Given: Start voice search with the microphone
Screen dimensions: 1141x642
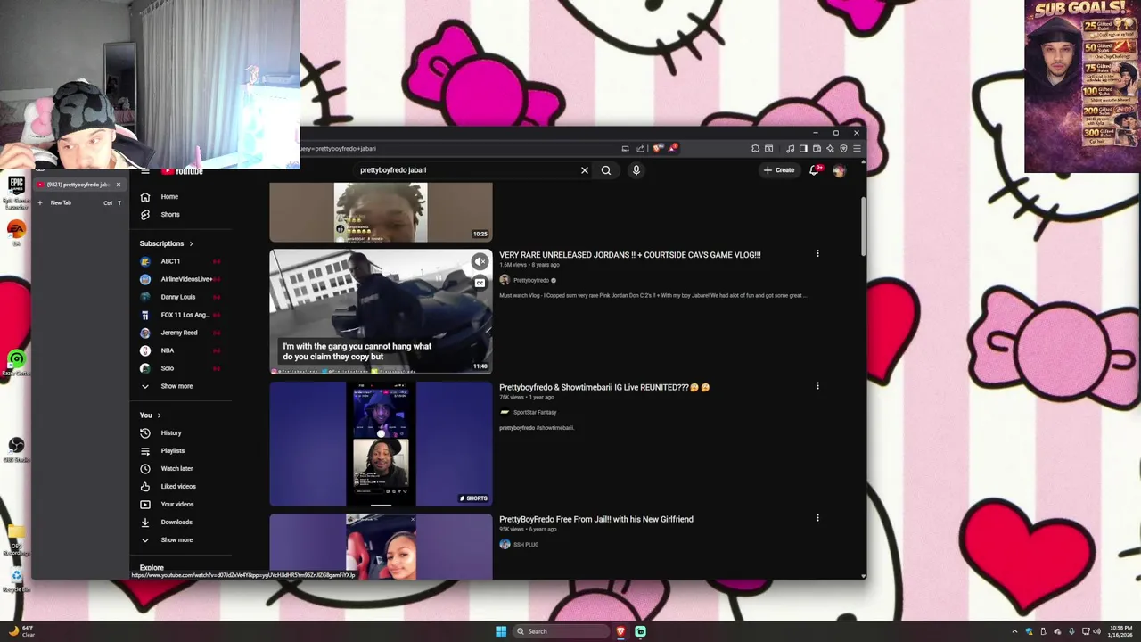Looking at the screenshot, I should 636,170.
